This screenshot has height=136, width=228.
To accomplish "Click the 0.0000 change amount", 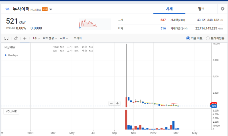I will [x=36, y=28].
